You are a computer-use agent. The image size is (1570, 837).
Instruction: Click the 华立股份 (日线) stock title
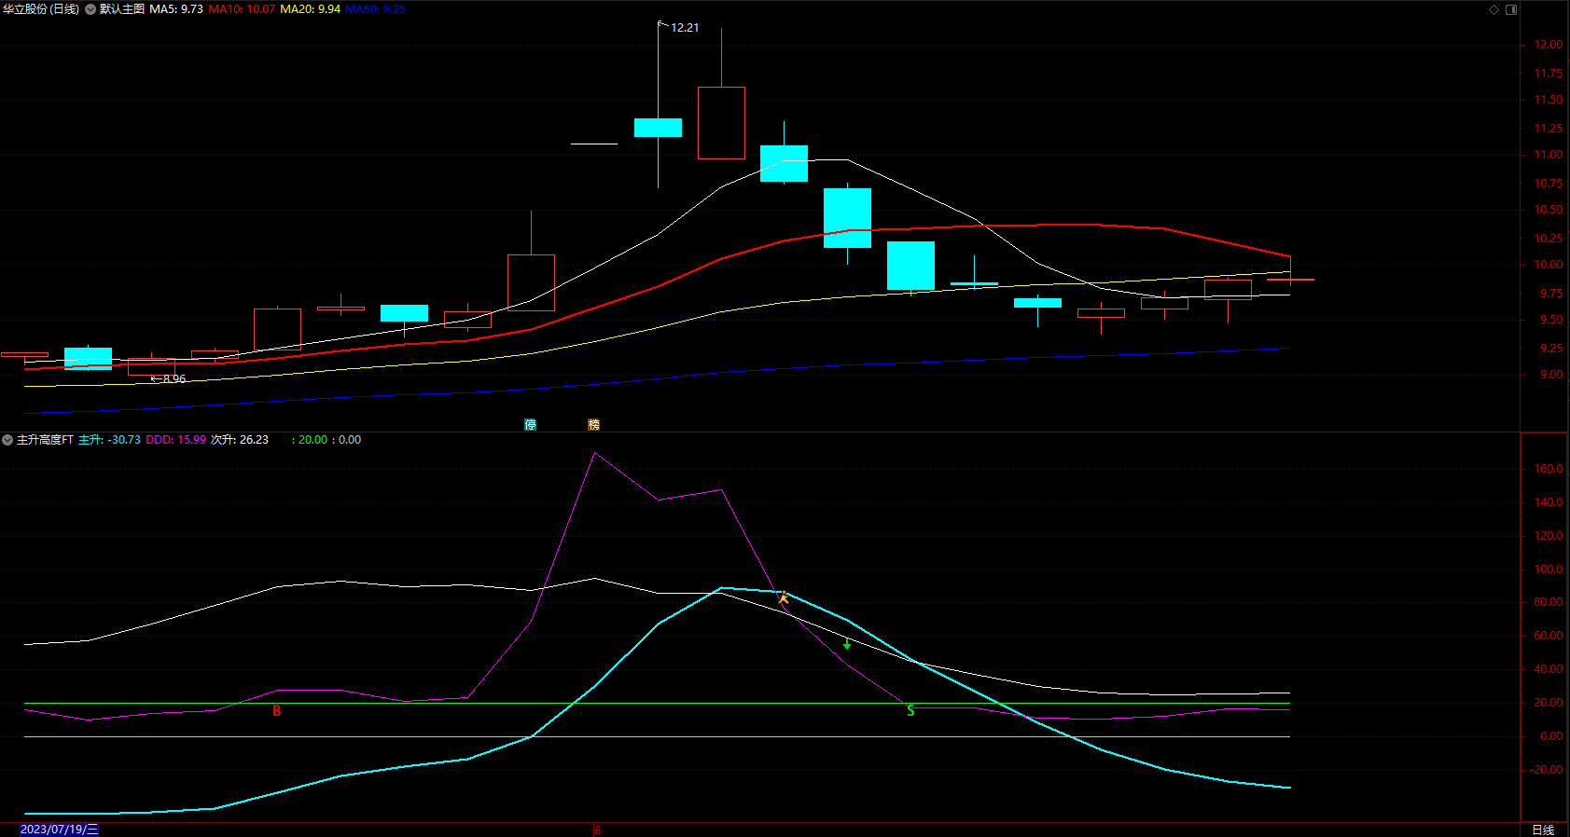tap(41, 9)
